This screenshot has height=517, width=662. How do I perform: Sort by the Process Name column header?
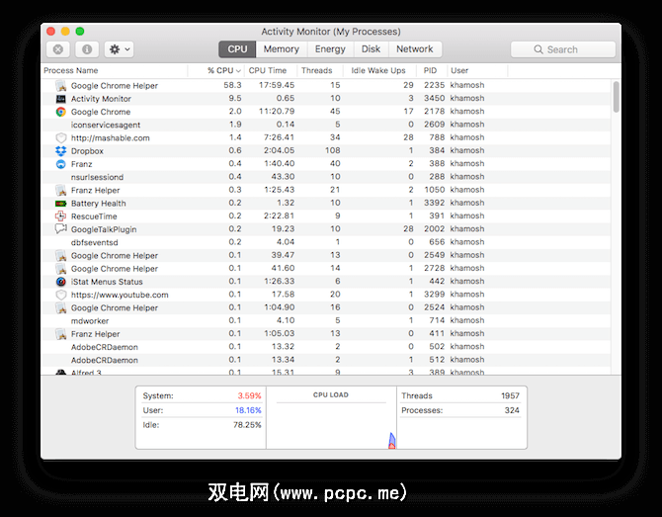point(115,70)
